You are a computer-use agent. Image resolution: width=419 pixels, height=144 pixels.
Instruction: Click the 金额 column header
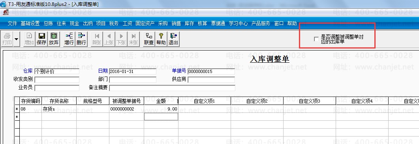(161, 101)
